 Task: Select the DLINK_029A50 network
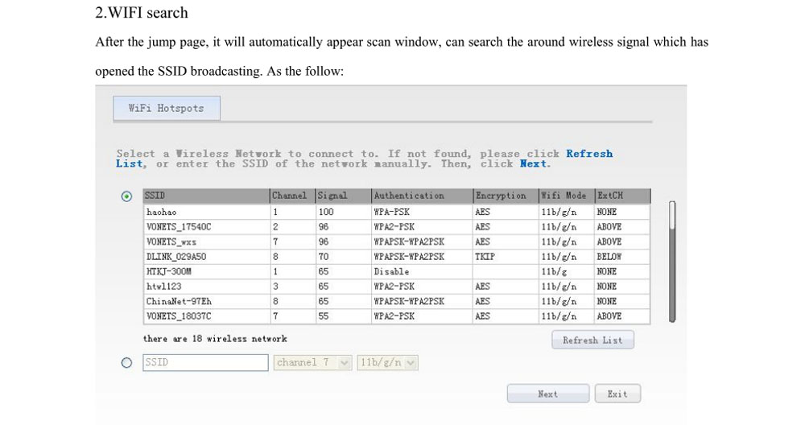coord(396,256)
